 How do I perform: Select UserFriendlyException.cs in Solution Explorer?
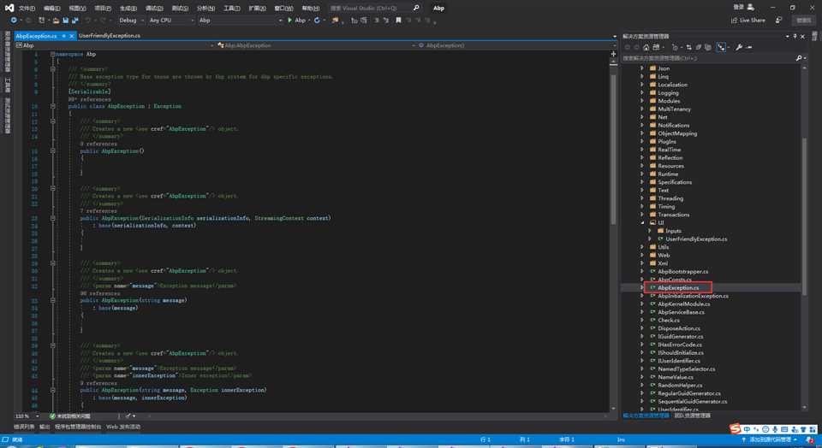[x=696, y=239]
